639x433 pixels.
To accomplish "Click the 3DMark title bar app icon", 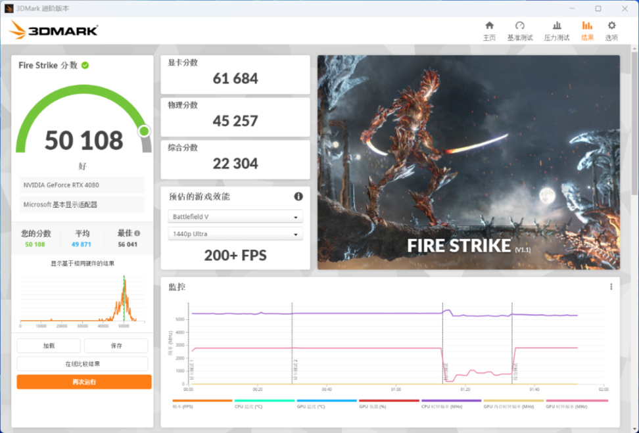I will [x=9, y=9].
